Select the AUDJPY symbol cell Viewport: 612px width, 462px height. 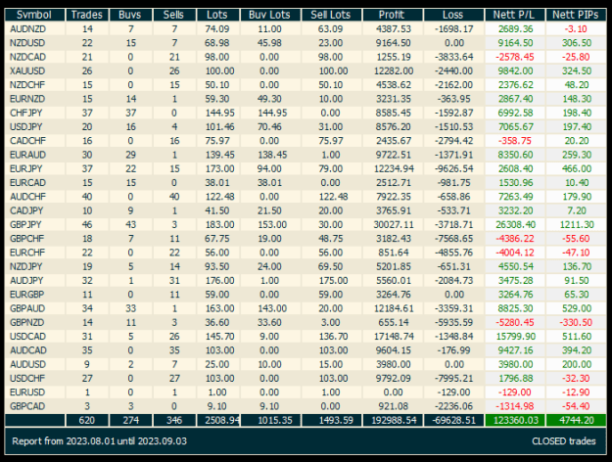(34, 281)
